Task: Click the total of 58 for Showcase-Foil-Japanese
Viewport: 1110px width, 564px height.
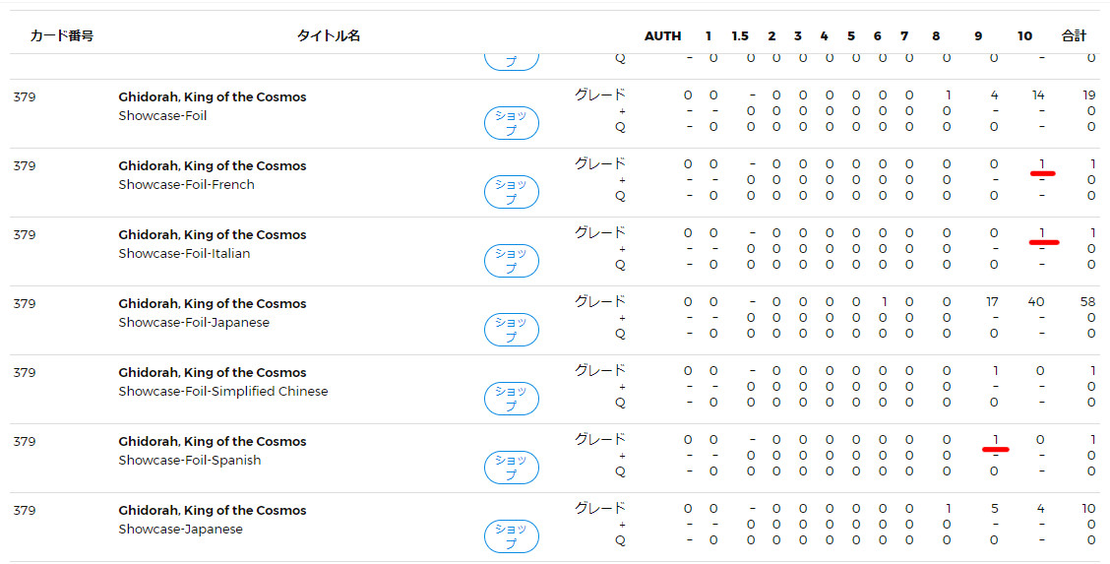Action: [1087, 302]
